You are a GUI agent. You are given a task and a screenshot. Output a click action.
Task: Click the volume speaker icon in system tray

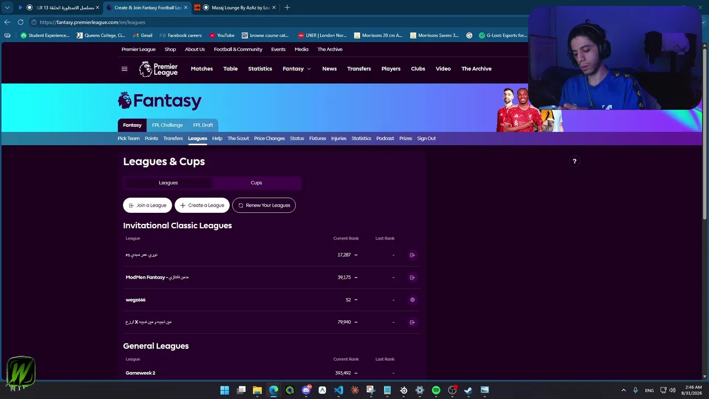tap(672, 390)
